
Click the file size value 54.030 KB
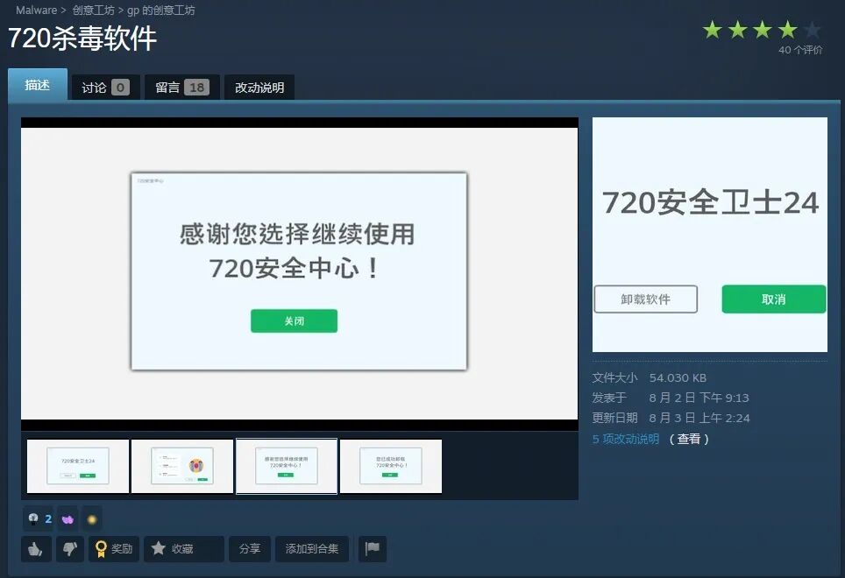[x=678, y=377]
